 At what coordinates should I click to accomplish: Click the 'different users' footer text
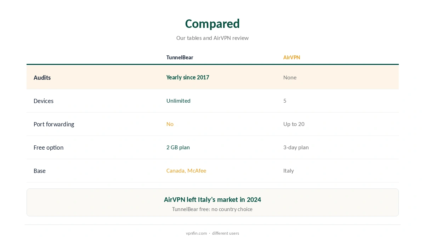tap(226, 233)
